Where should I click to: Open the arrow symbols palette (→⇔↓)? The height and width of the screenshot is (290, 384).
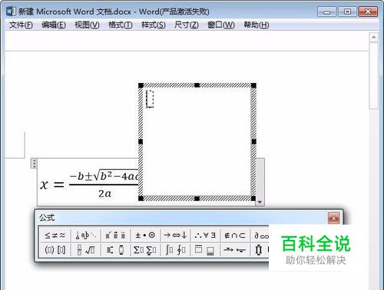[x=175, y=235]
